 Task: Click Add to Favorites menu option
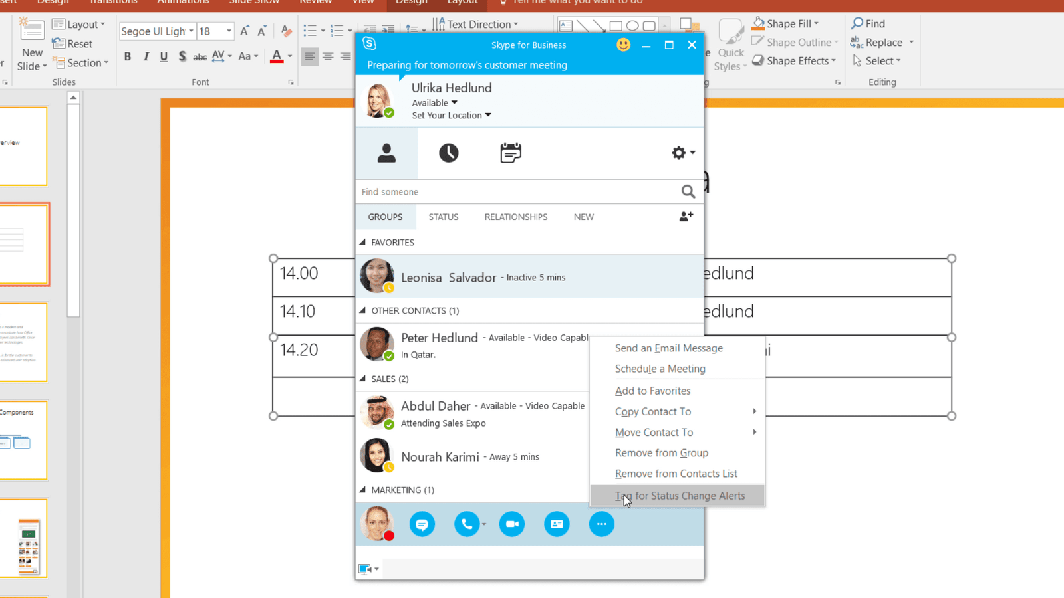(652, 391)
